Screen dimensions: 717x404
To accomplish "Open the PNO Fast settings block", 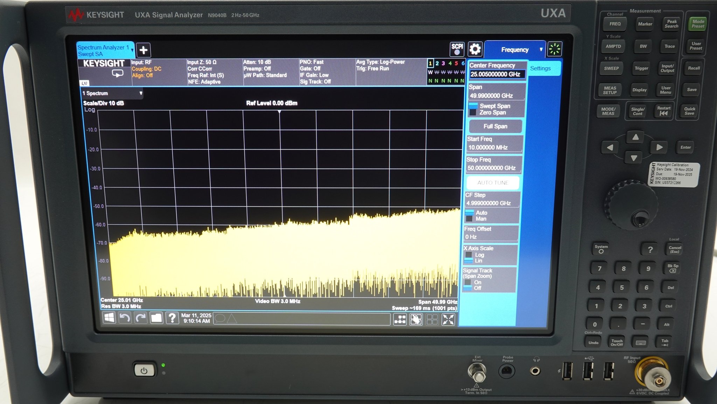I will point(327,72).
